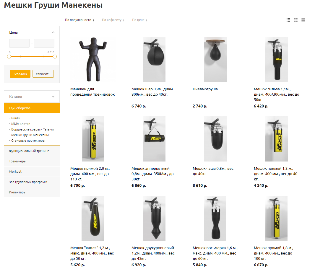This screenshot has width=315, height=274.
Task: Focus the minimum price input field
Action: [19, 43]
